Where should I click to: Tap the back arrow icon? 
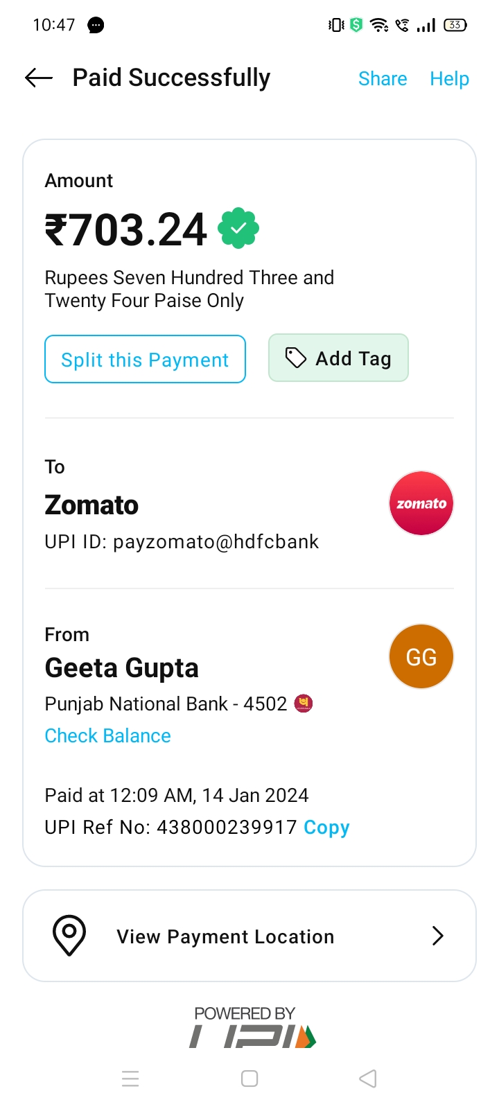(39, 78)
